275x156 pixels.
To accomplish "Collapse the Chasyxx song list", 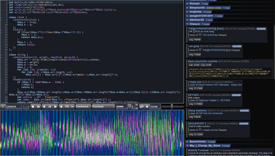I will click(x=198, y=24).
